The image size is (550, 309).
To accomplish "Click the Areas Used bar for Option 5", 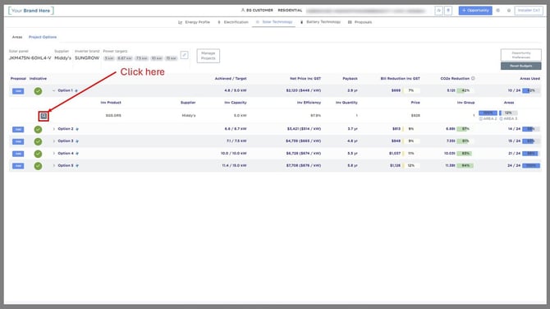I will coord(530,165).
